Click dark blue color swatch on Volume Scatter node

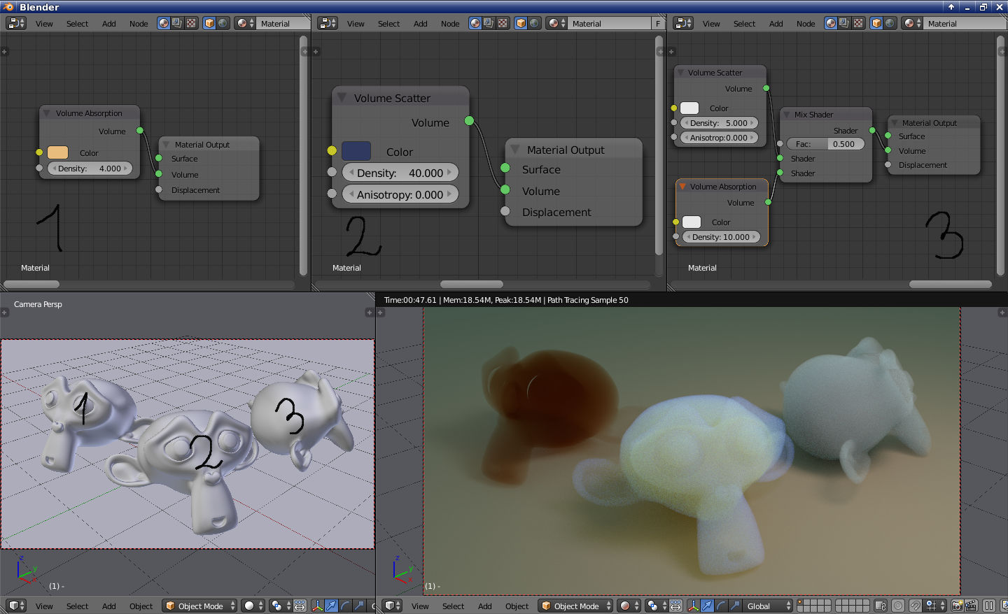click(x=356, y=151)
